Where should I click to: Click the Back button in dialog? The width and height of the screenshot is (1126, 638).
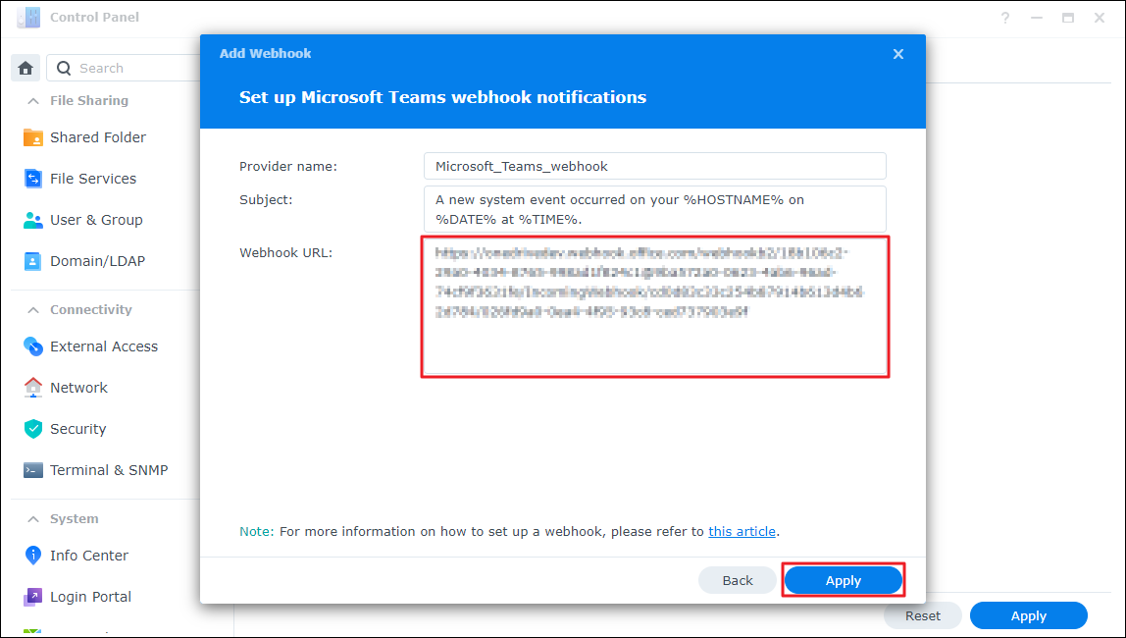pos(738,580)
